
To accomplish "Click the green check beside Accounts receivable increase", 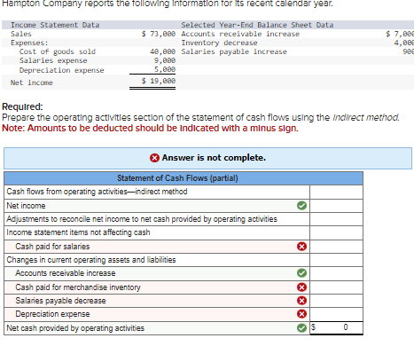I will tap(301, 273).
